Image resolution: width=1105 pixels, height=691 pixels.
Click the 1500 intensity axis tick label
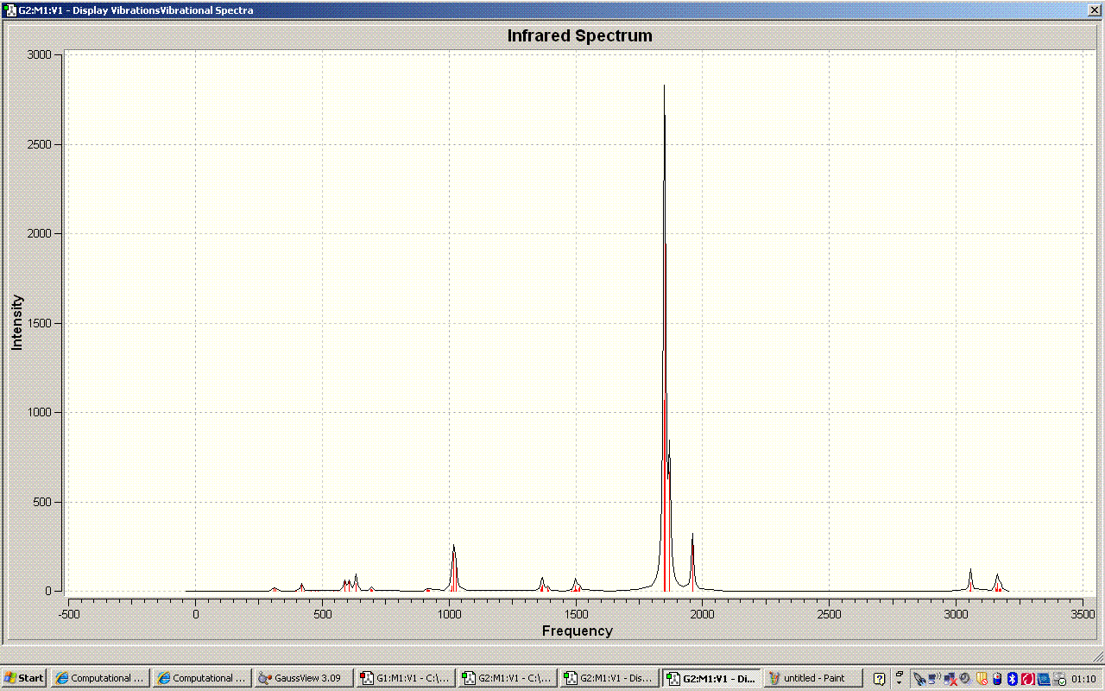pos(40,323)
